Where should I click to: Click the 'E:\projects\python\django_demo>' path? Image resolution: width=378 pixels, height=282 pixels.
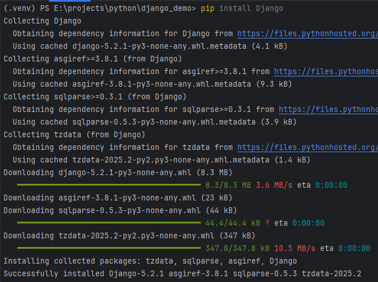[125, 9]
